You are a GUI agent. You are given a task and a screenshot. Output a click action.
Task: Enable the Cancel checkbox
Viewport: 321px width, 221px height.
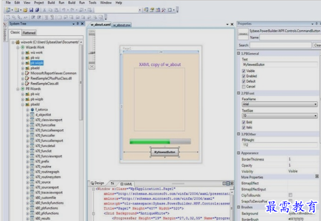[244, 86]
